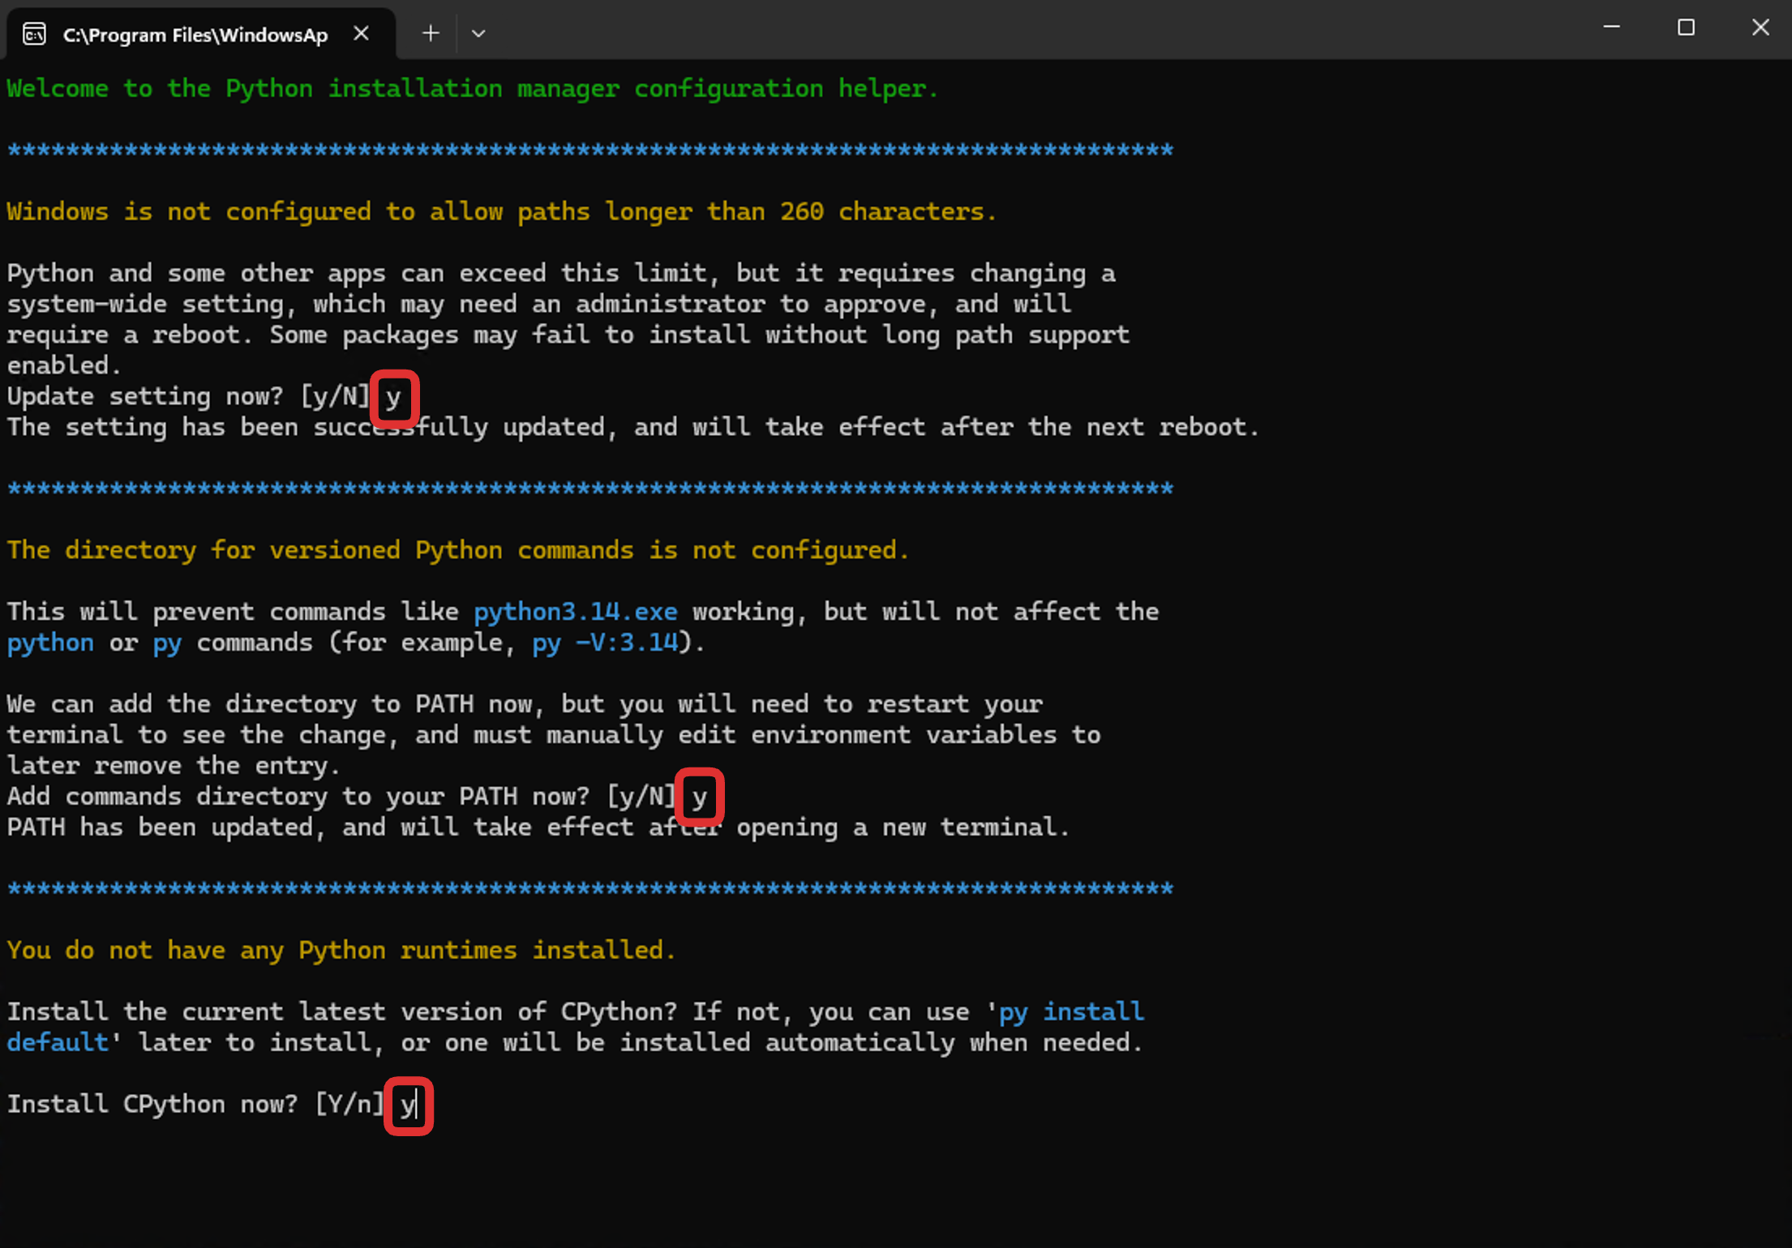Click the yellow 260 characters warning line
The image size is (1792, 1248).
(501, 212)
